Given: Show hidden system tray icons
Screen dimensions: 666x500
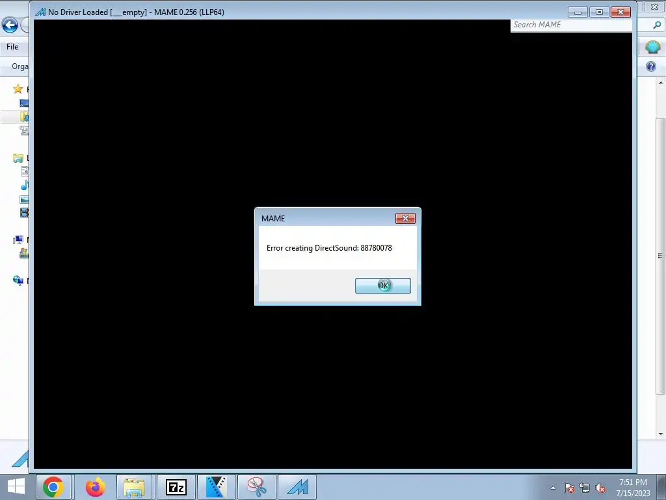Looking at the screenshot, I should 553,488.
